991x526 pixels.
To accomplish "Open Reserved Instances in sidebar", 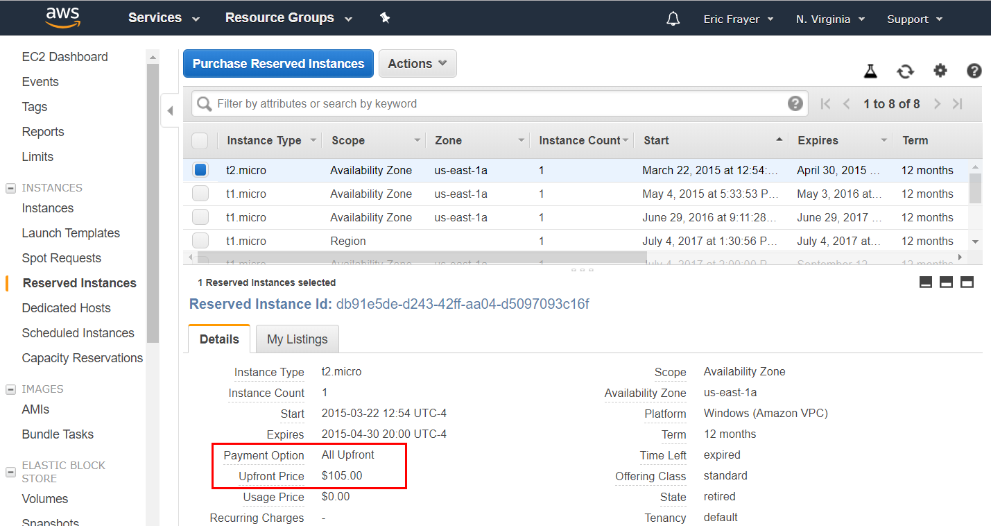I will pos(80,283).
